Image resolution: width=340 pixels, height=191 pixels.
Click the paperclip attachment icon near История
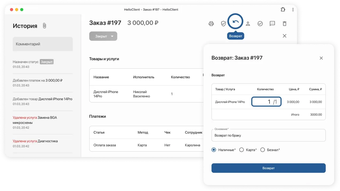pos(44,25)
